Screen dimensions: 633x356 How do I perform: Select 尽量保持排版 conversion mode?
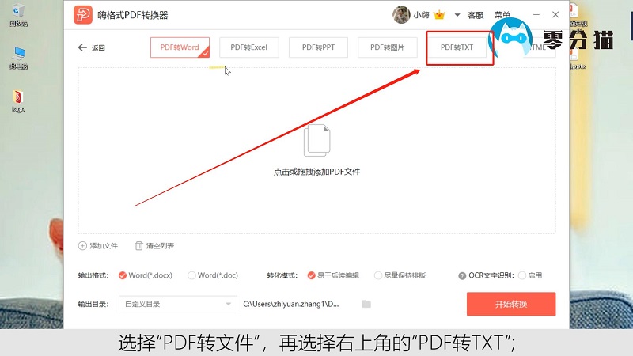(x=400, y=275)
